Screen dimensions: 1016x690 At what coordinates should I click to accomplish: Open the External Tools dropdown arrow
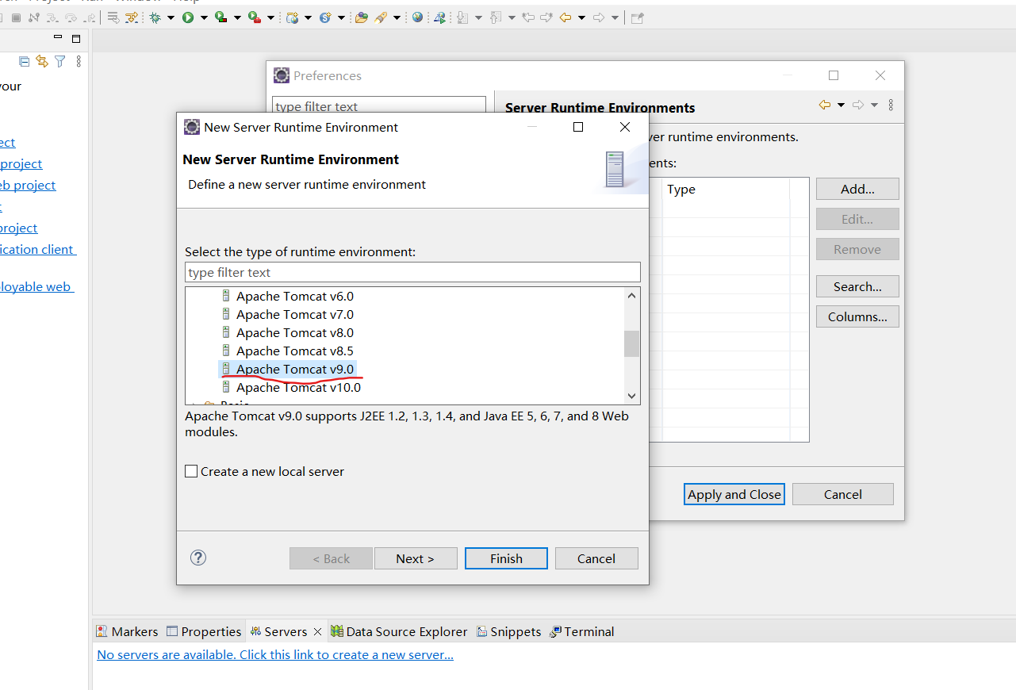click(x=270, y=17)
